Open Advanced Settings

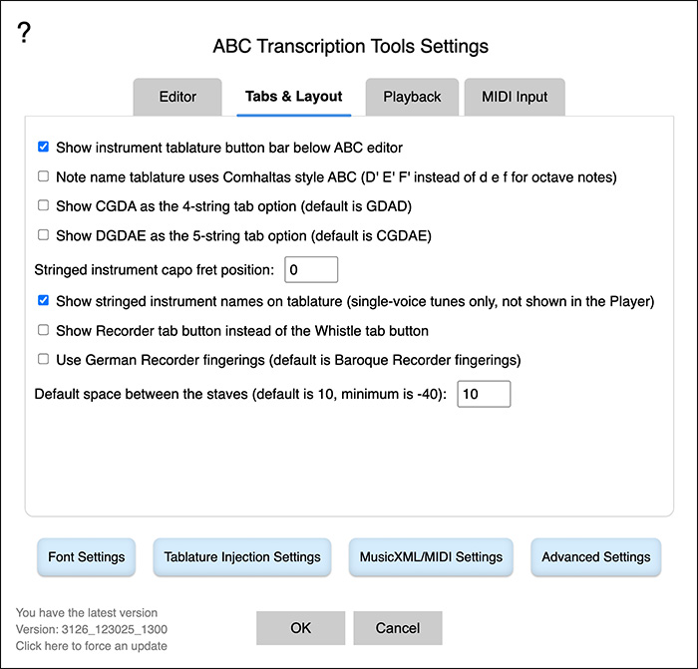coord(595,557)
